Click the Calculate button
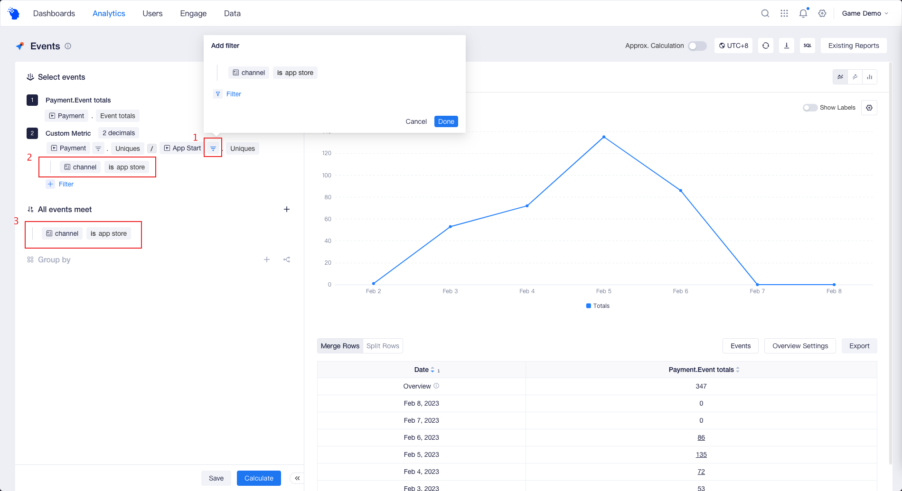The height and width of the screenshot is (491, 902). point(258,478)
